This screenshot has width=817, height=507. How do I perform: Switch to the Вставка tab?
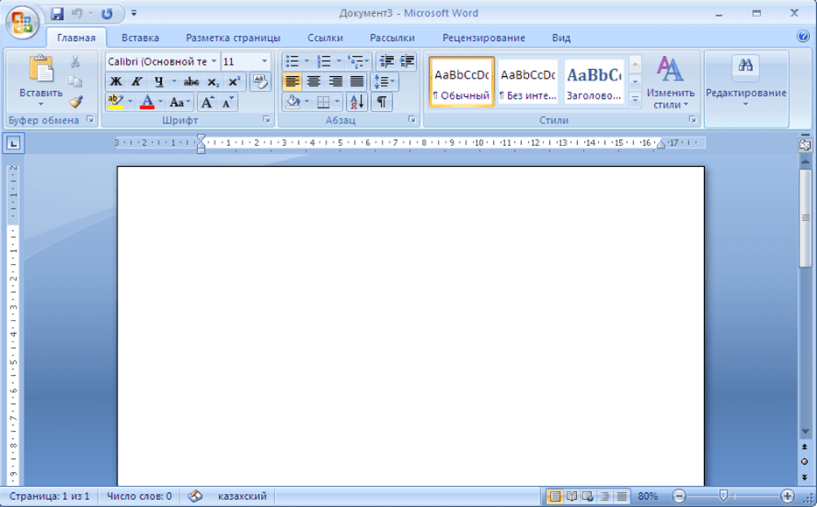pyautogui.click(x=140, y=38)
